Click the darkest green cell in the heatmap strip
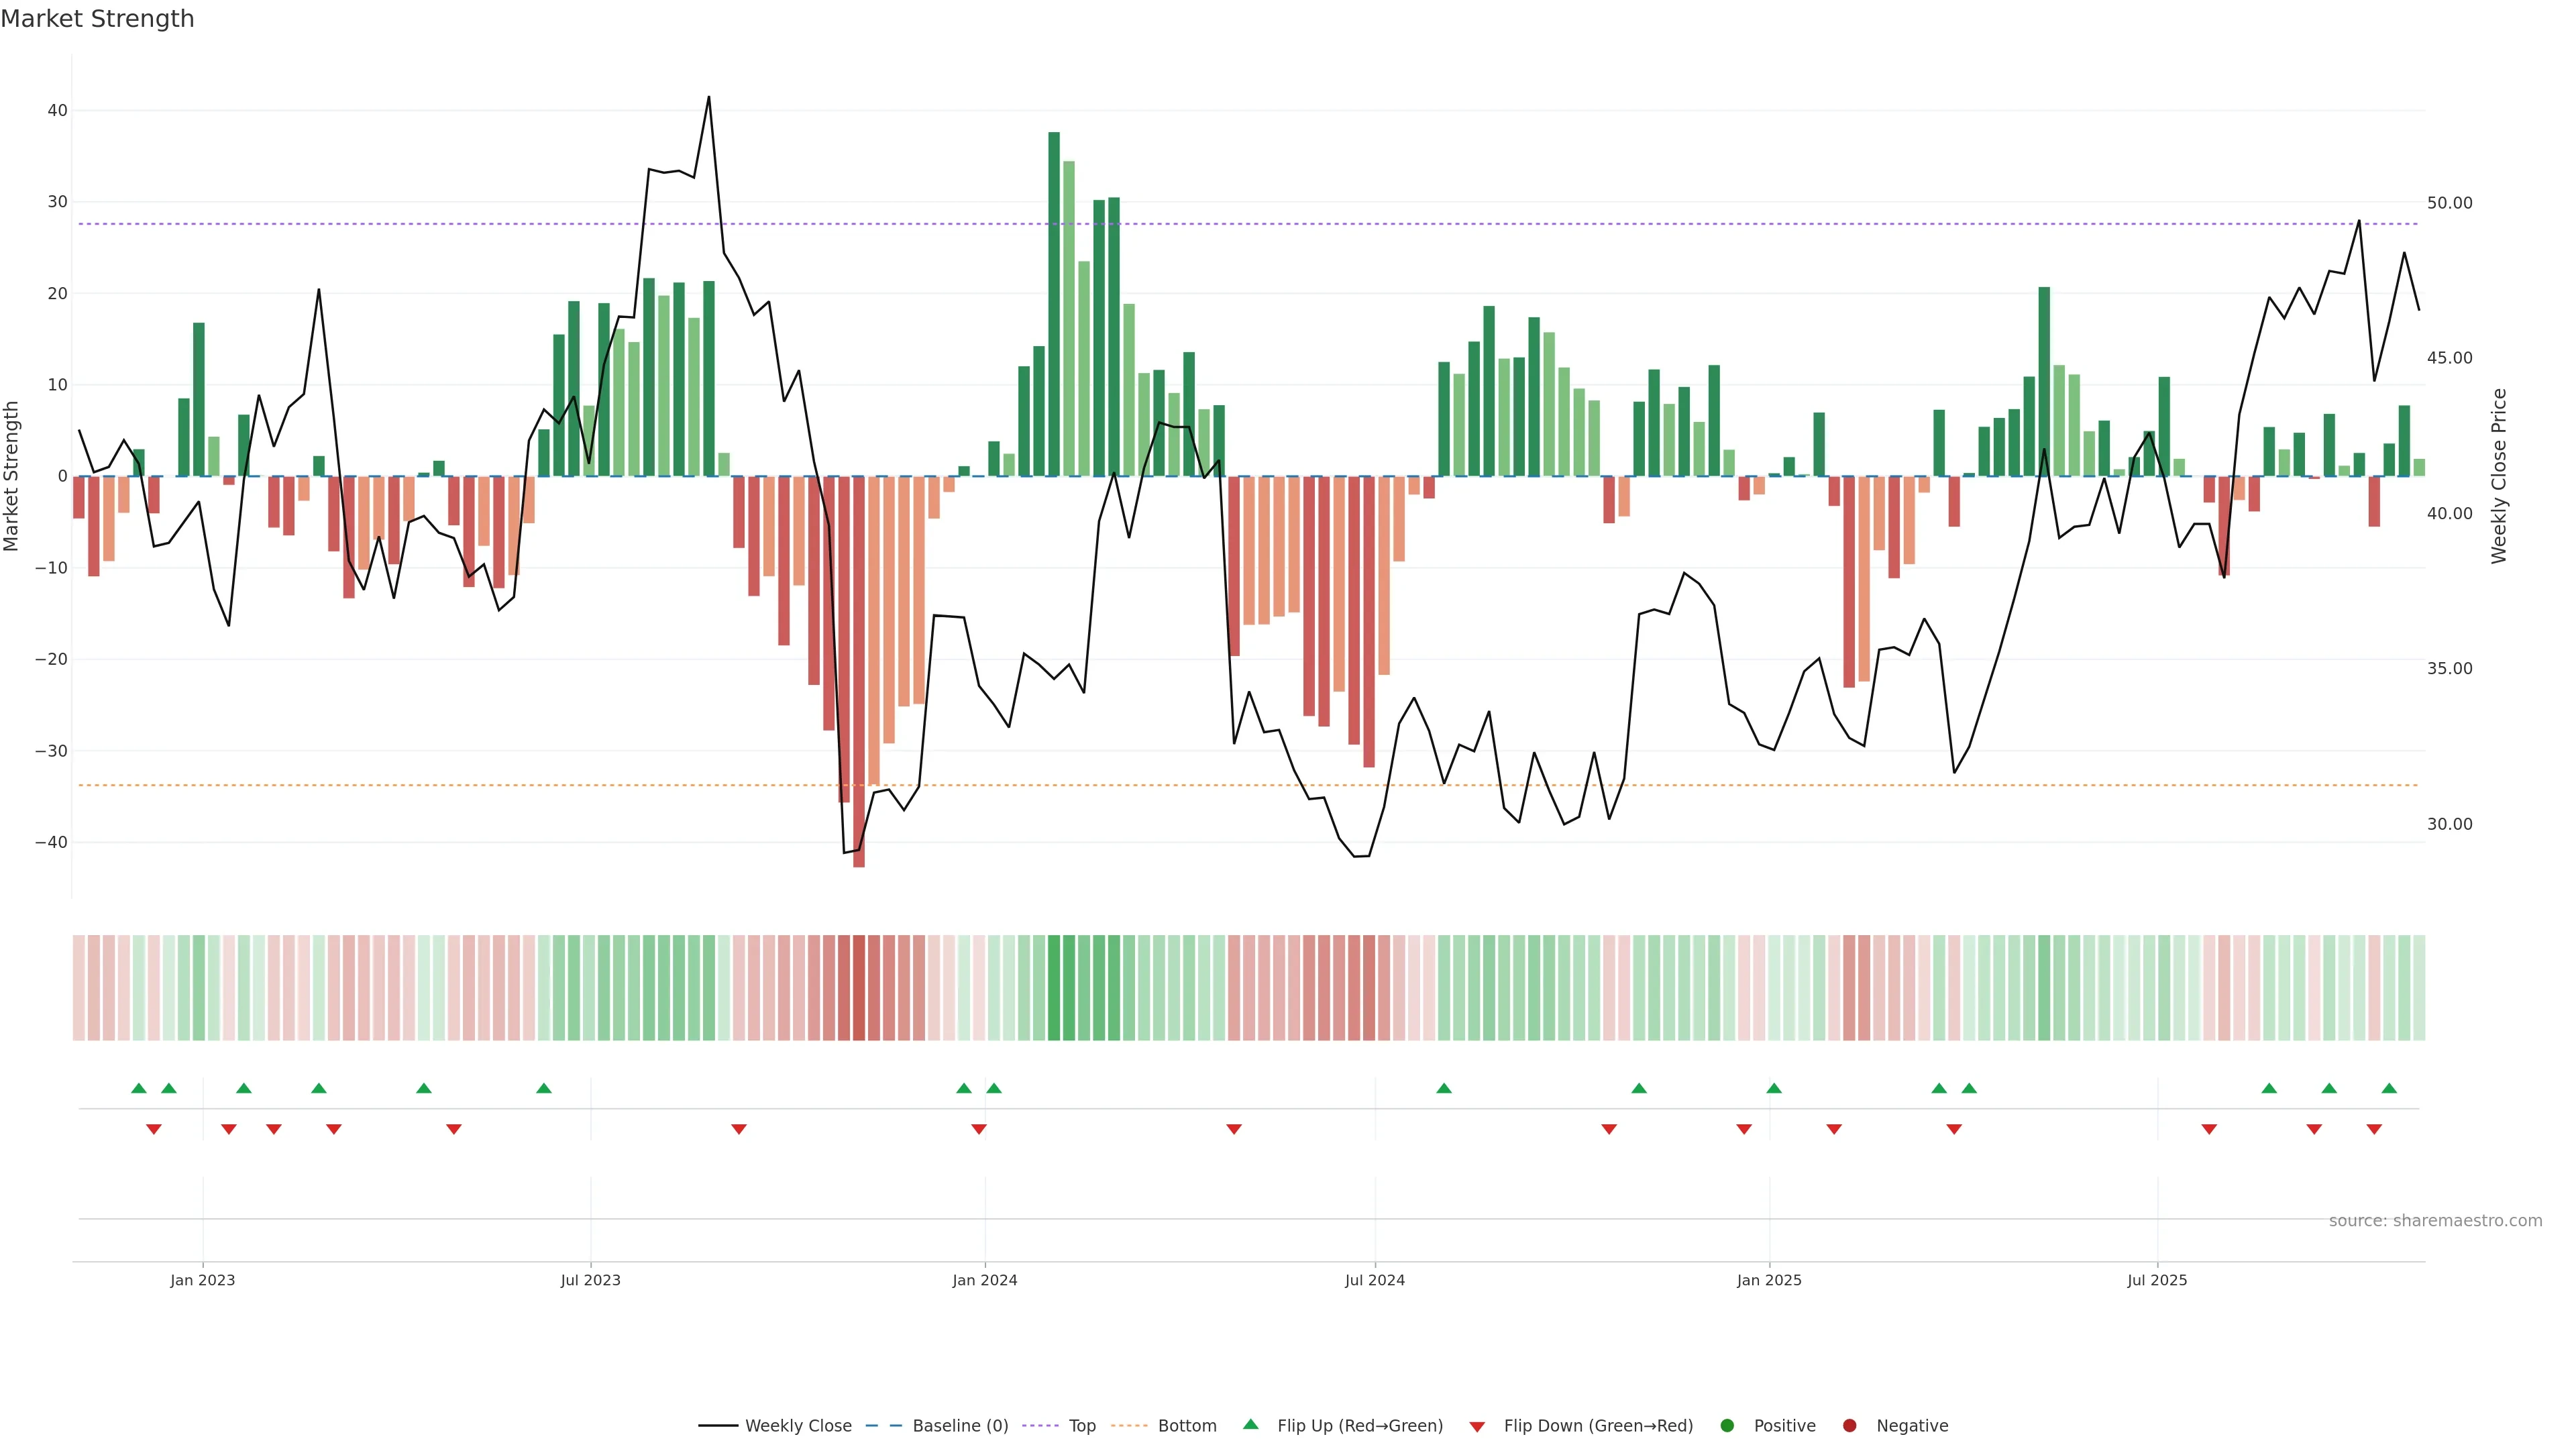Image resolution: width=2576 pixels, height=1449 pixels. click(1054, 987)
